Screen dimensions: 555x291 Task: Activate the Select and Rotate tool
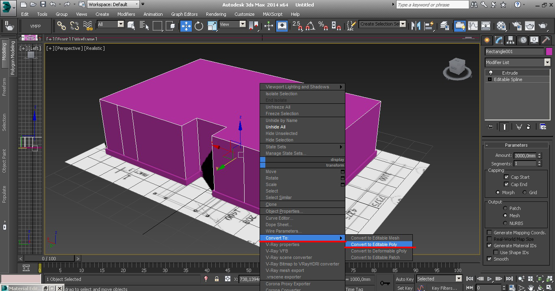point(199,26)
